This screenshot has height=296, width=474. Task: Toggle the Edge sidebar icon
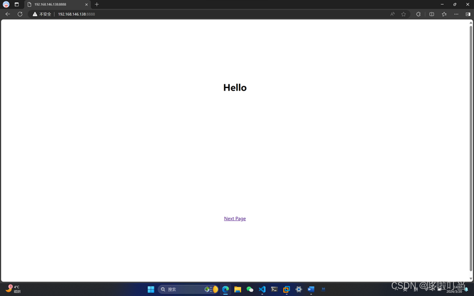[468, 14]
